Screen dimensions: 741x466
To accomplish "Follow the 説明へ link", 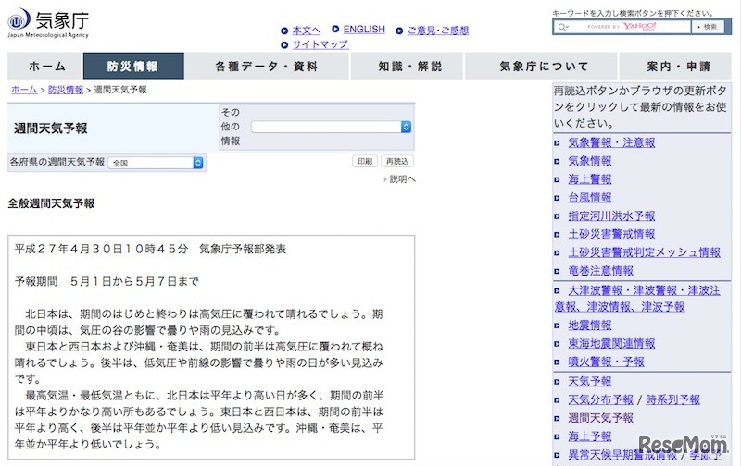I will tap(400, 179).
